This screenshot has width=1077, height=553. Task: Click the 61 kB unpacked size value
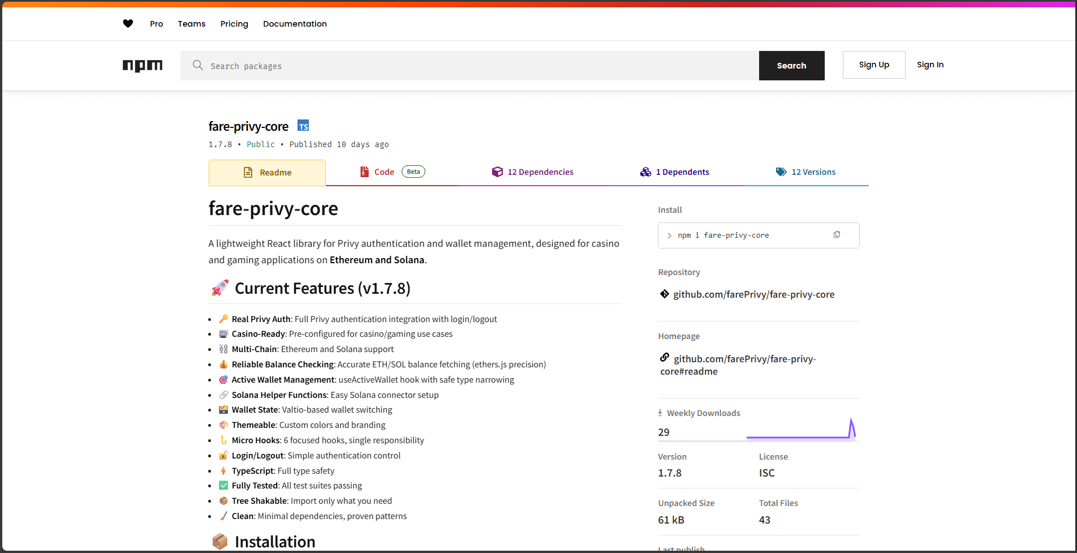point(671,520)
